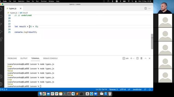Open Control Center in menu bar
Screen dimensions: 174x97
136,1
